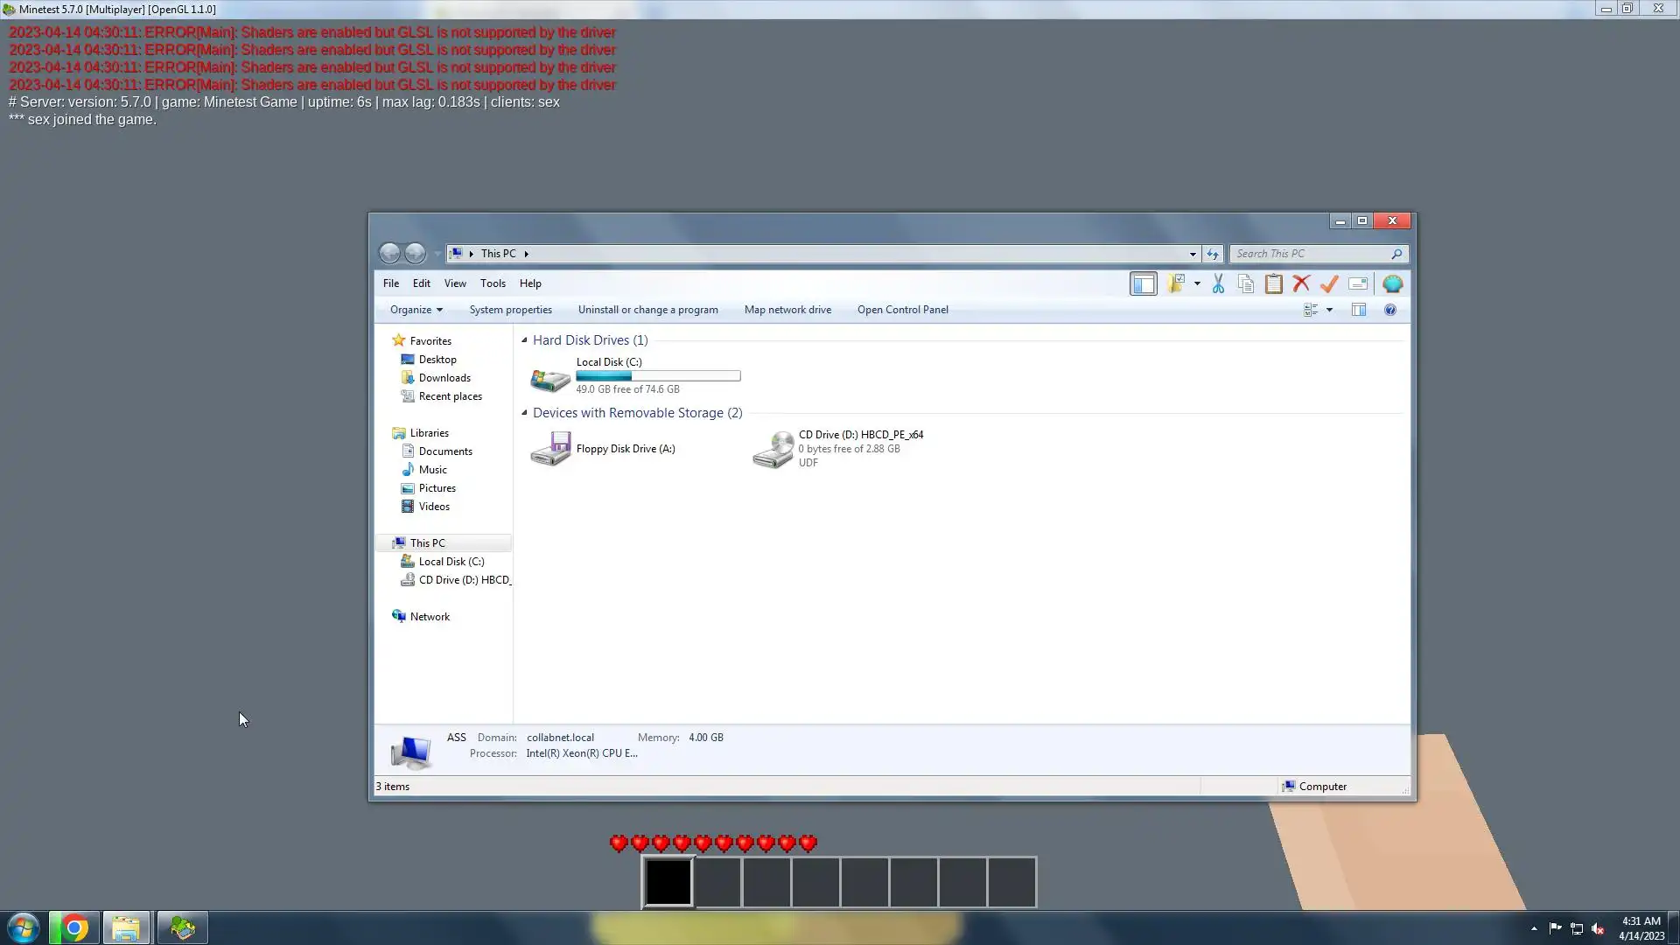Toggle the preview pane button
Viewport: 1680px width, 945px height.
pyautogui.click(x=1358, y=310)
